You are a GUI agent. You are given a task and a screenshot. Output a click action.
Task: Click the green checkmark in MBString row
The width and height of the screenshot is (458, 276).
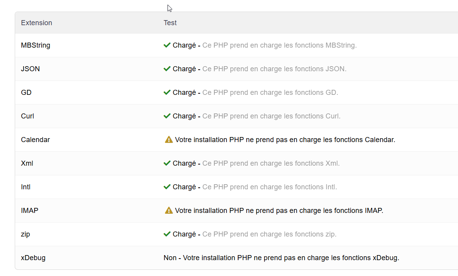(x=167, y=45)
